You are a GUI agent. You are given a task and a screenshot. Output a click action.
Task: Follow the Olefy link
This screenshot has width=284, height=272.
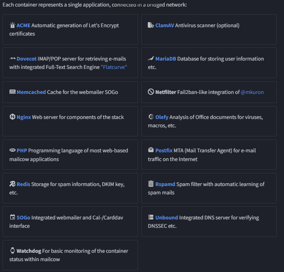[162, 117]
